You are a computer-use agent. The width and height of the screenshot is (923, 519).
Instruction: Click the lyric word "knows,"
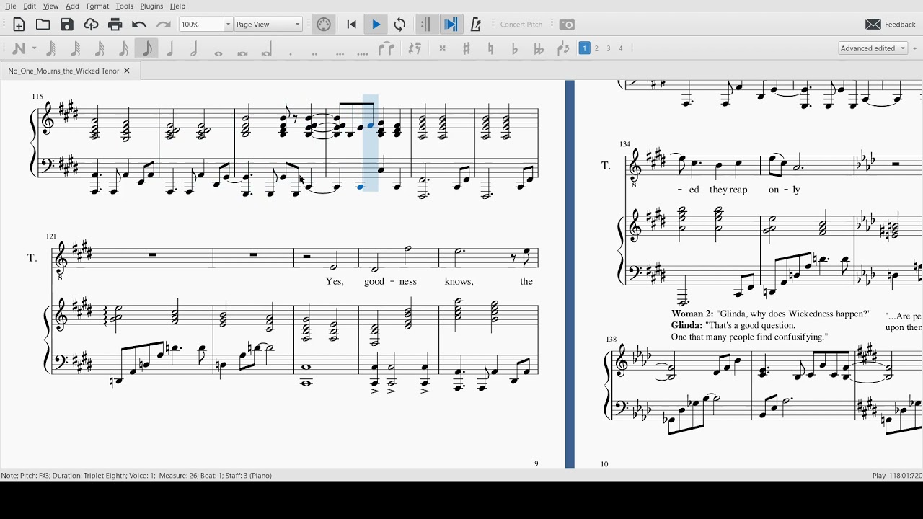pos(459,282)
